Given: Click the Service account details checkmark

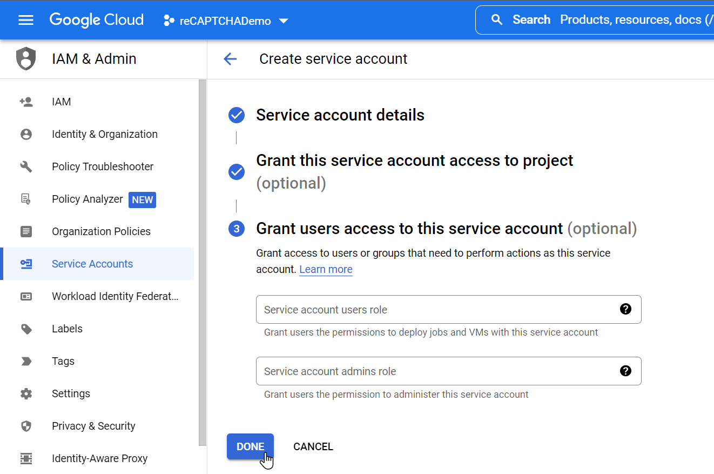Looking at the screenshot, I should [237, 115].
